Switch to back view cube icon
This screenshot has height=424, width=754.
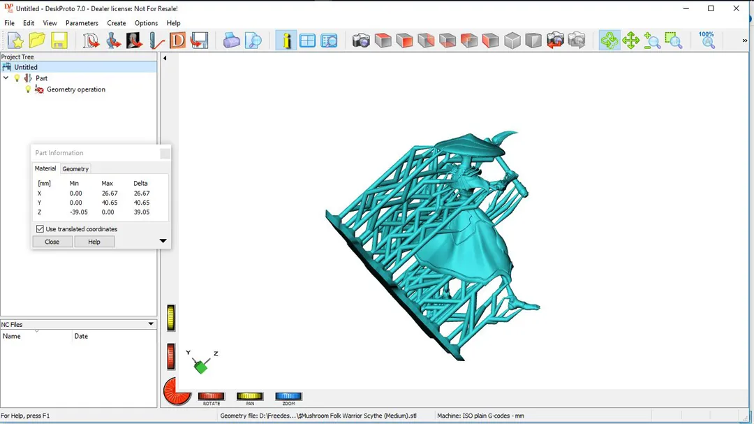pos(469,41)
